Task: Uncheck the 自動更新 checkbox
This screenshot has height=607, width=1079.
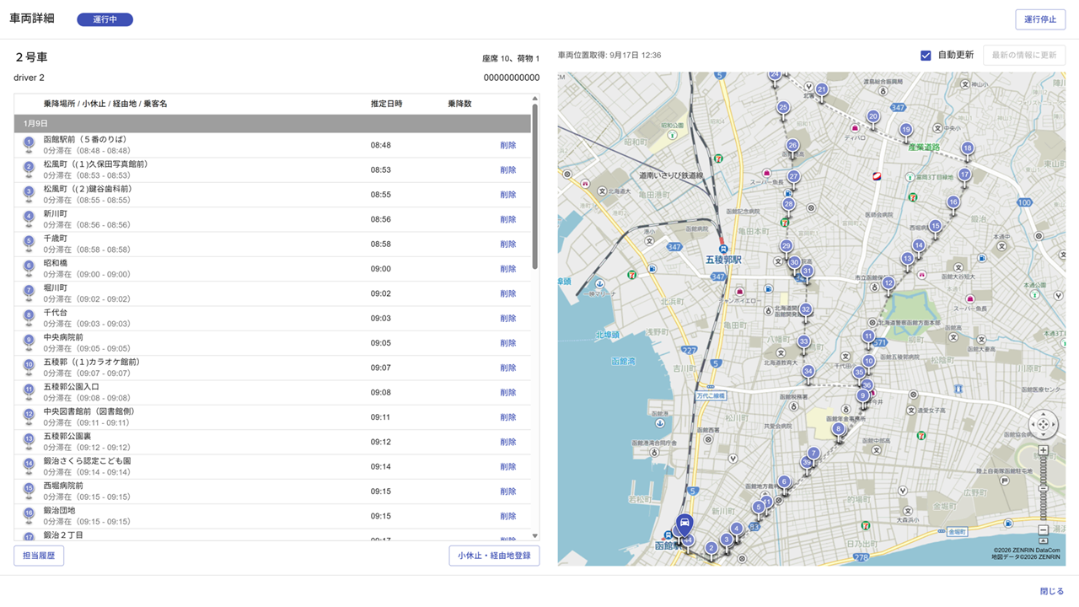Action: [926, 56]
